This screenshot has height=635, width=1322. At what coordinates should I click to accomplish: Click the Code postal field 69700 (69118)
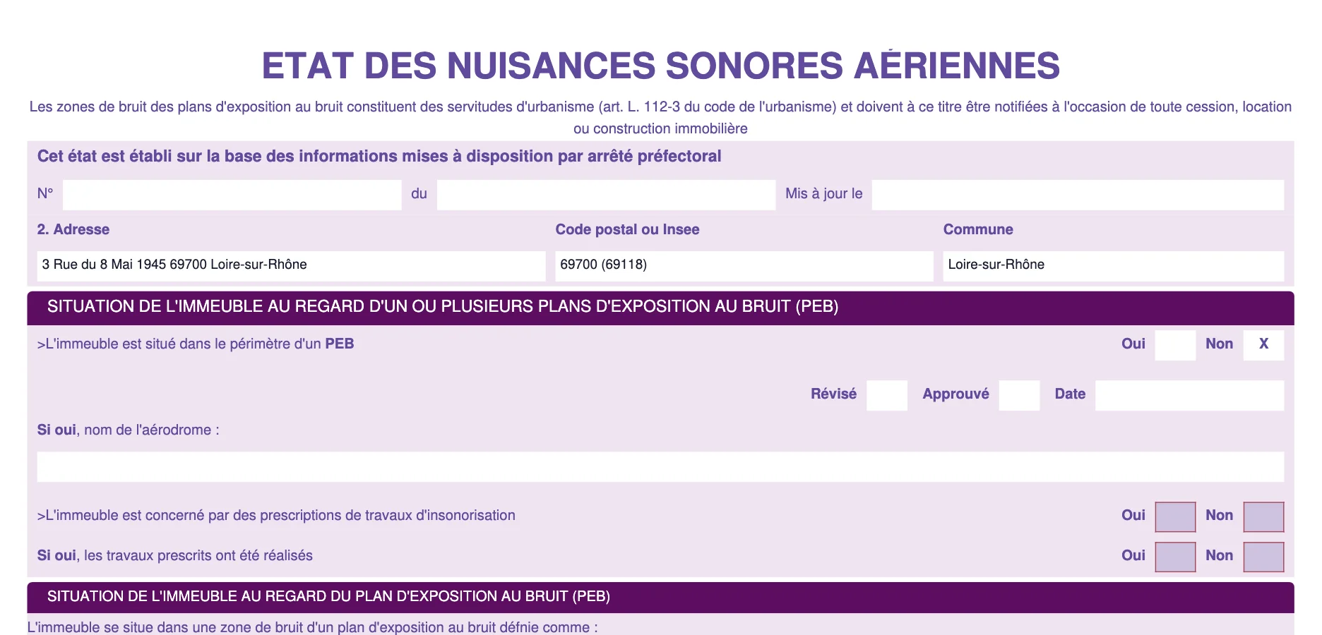coord(744,266)
